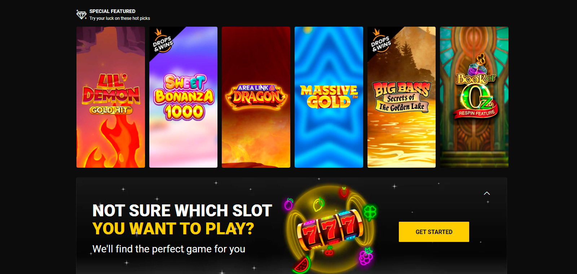Click Drops & Wins badge on Big Bass
The image size is (577, 274).
coord(381,41)
